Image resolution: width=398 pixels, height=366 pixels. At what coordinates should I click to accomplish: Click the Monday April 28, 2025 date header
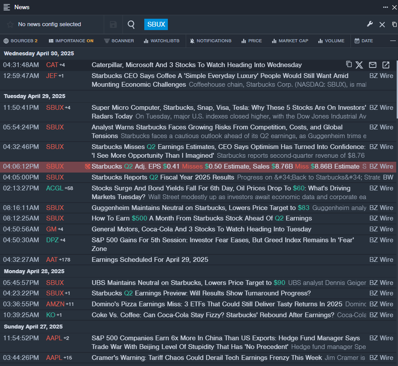tap(34, 271)
